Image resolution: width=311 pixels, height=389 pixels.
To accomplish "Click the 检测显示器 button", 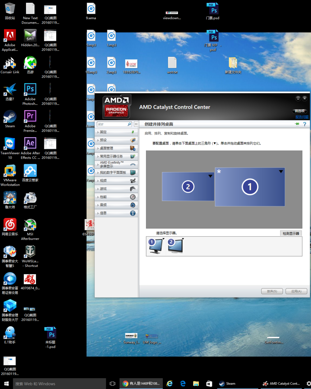I will pos(291,233).
